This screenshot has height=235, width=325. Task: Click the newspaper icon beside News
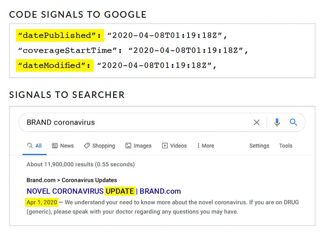pyautogui.click(x=55, y=146)
